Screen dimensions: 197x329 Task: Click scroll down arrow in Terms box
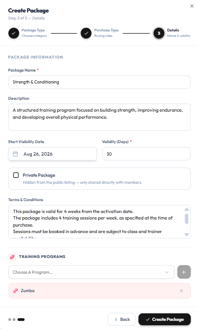[x=187, y=235]
